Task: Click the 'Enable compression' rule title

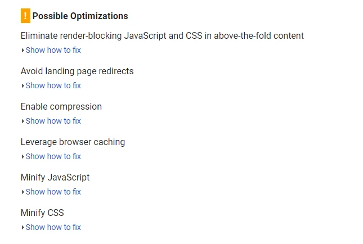Action: pyautogui.click(x=61, y=107)
